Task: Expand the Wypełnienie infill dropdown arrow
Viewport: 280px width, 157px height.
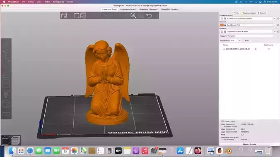Action: [x=240, y=40]
